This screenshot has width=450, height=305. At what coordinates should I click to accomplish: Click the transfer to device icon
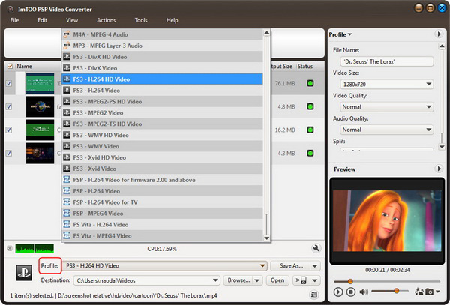click(x=301, y=280)
